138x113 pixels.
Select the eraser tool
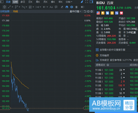tap(62, 7)
